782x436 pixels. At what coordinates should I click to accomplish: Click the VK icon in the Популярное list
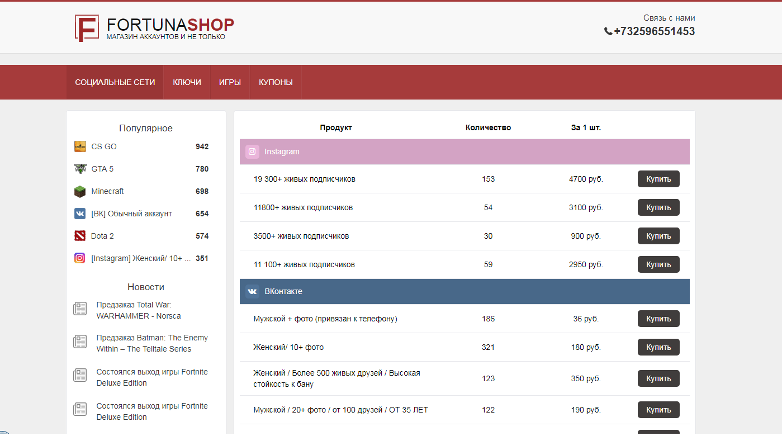click(80, 214)
